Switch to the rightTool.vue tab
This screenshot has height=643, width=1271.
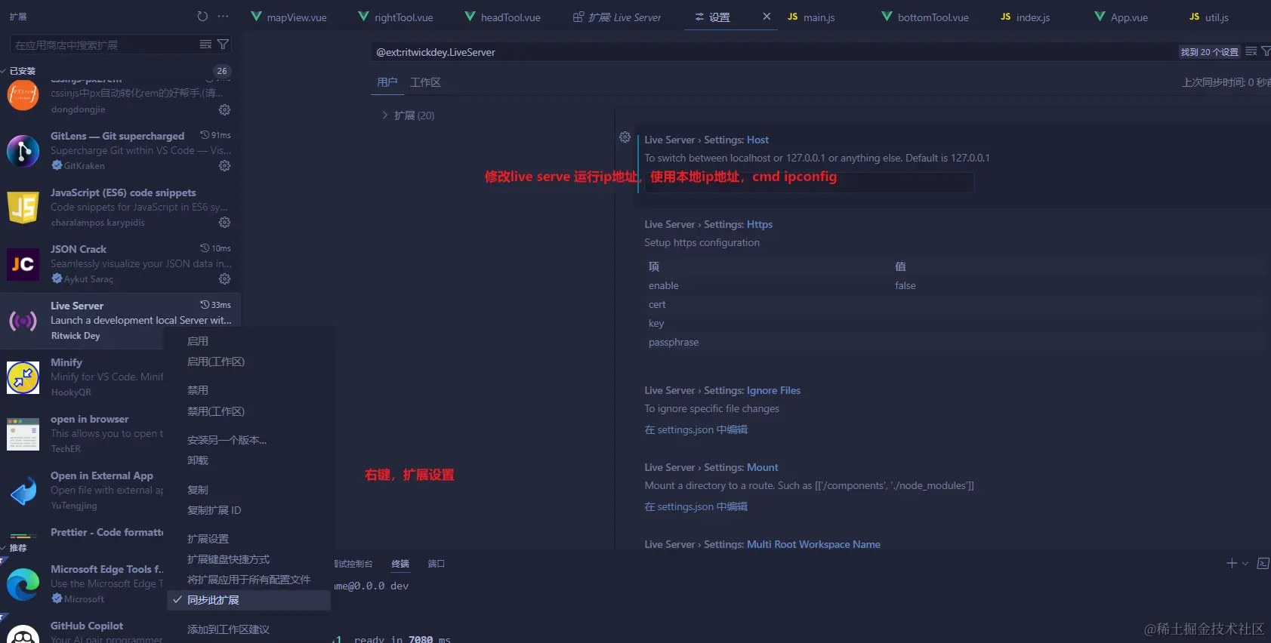(x=396, y=17)
